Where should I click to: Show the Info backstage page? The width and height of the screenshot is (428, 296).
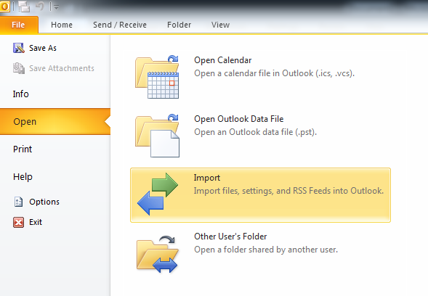21,94
